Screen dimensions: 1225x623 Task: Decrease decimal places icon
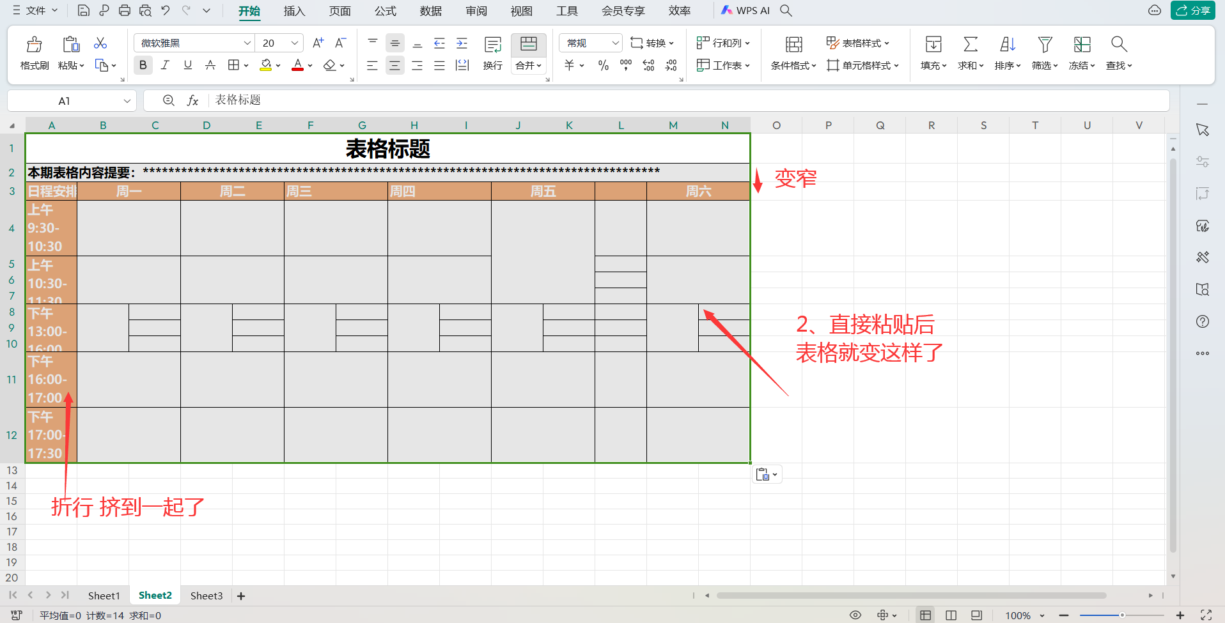tap(671, 65)
